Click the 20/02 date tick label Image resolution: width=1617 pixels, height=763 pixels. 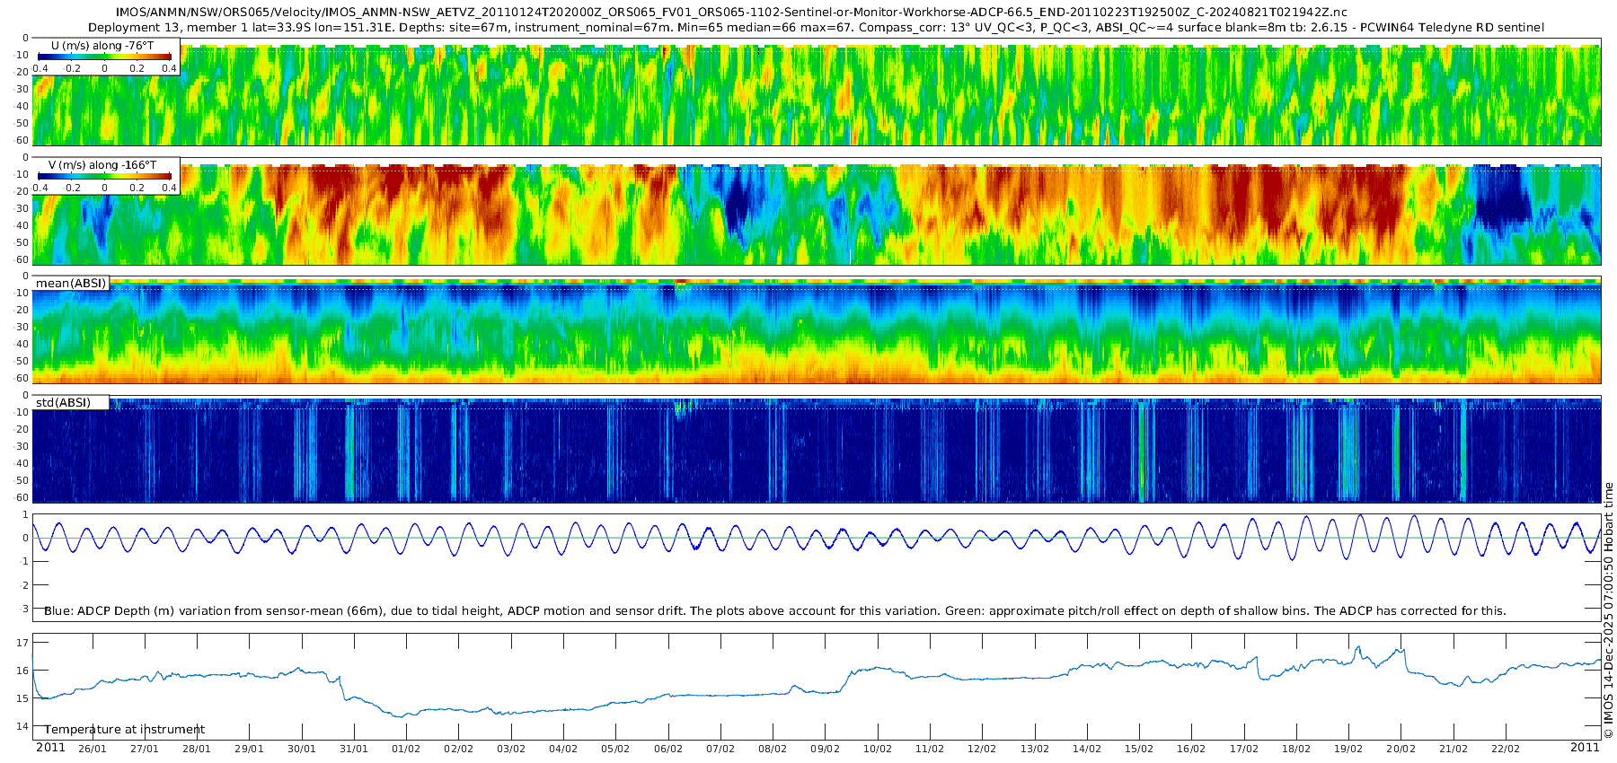pos(1401,749)
